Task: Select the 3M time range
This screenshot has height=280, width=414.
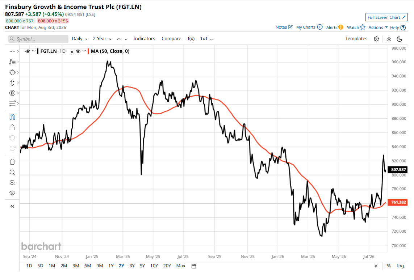Action: tap(76, 266)
